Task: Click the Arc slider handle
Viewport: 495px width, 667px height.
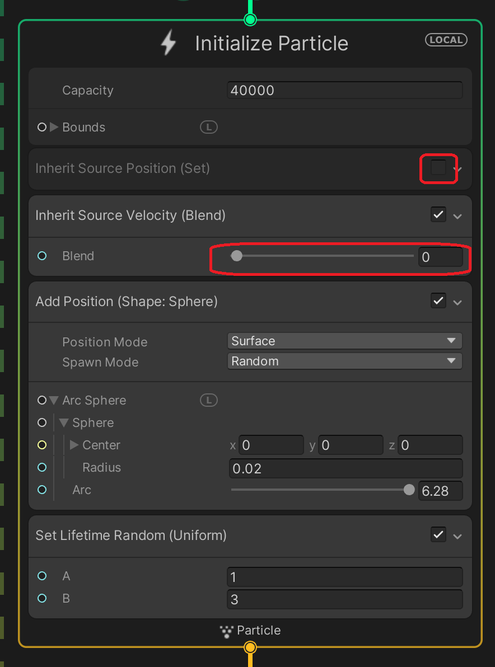Action: (x=409, y=490)
